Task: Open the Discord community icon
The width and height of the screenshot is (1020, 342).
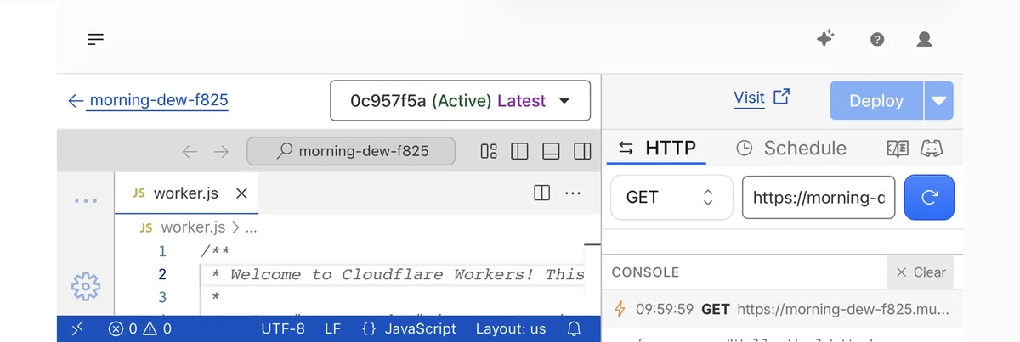Action: tap(932, 148)
